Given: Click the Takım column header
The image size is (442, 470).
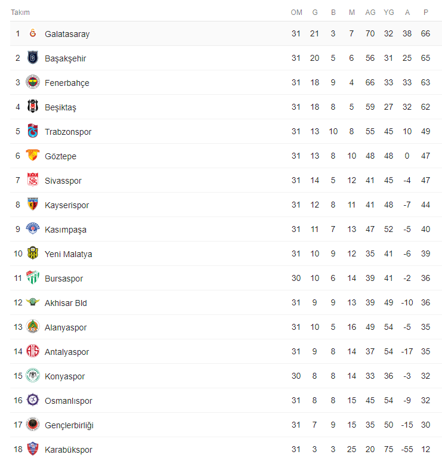Looking at the screenshot, I should 20,13.
